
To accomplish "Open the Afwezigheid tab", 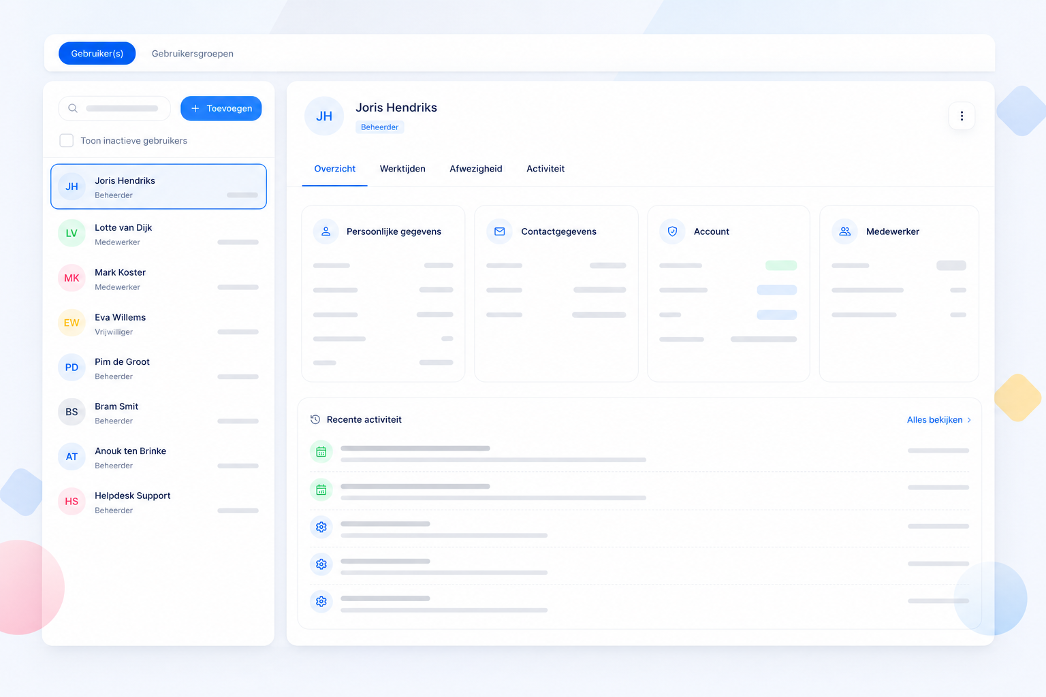I will pos(476,169).
